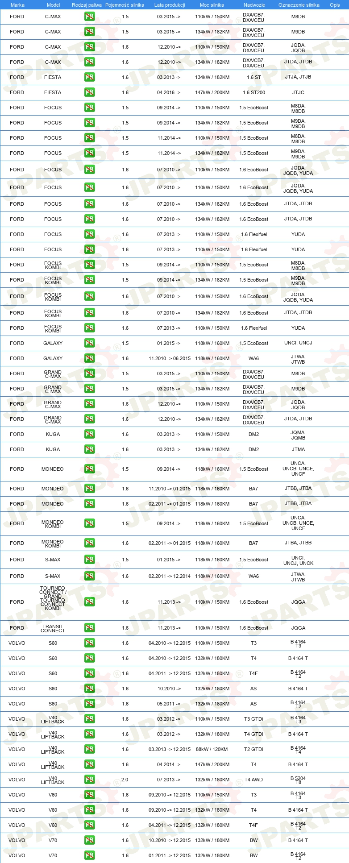Click the petrol icon in the Fiesta JTJC row

89,92
